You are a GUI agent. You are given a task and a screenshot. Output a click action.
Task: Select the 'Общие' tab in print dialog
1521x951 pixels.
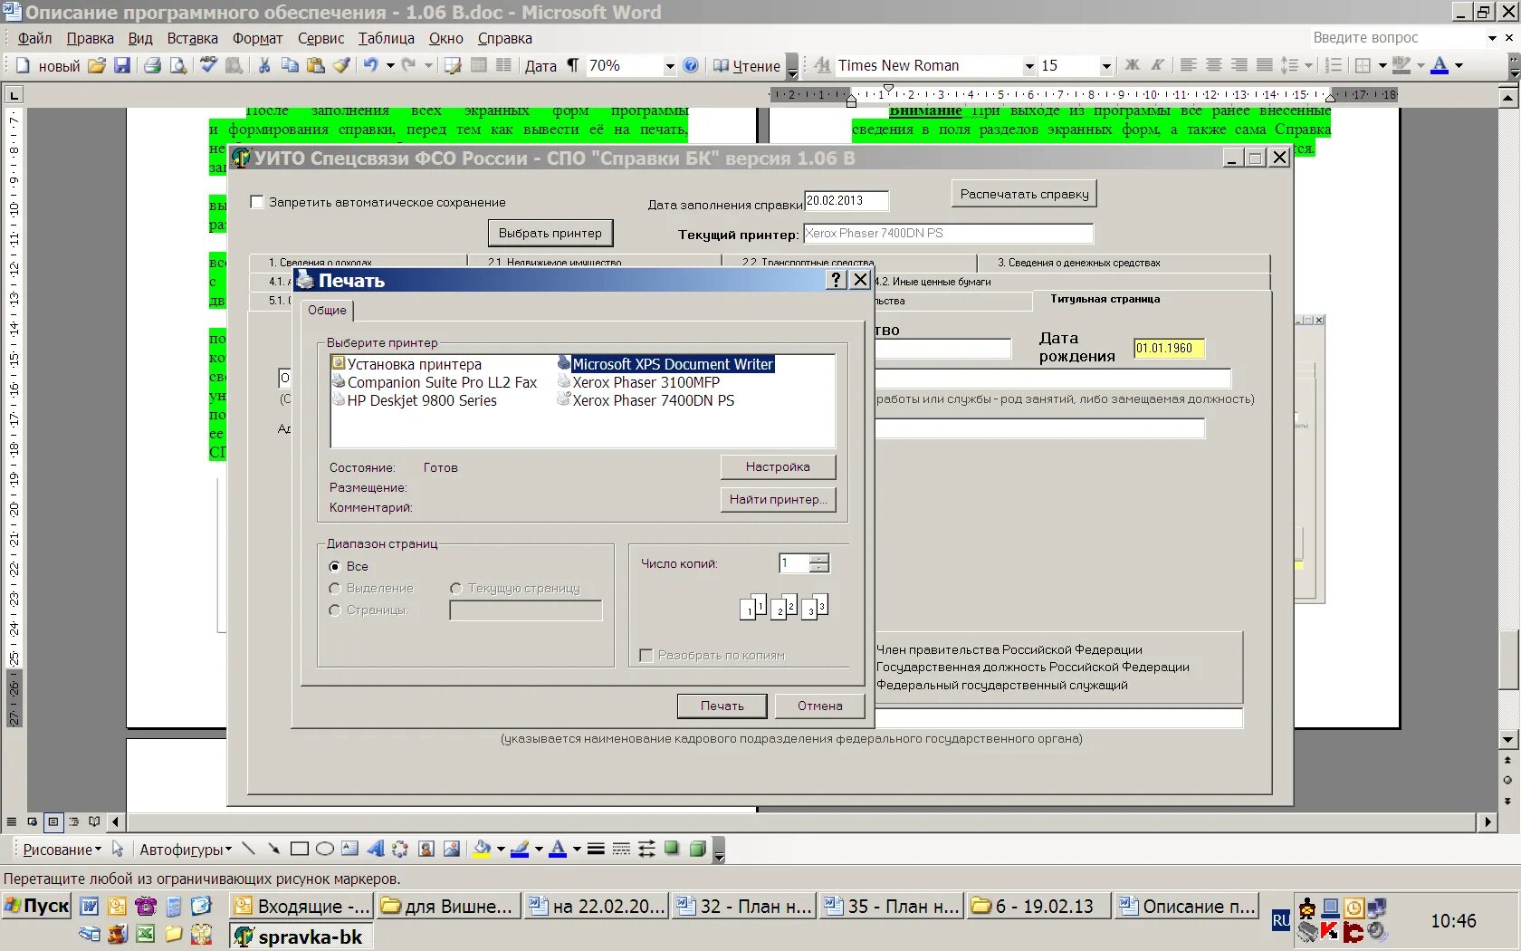(327, 310)
